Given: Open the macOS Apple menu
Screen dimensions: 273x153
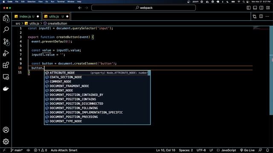Looking at the screenshot, I should click(x=4, y=2).
